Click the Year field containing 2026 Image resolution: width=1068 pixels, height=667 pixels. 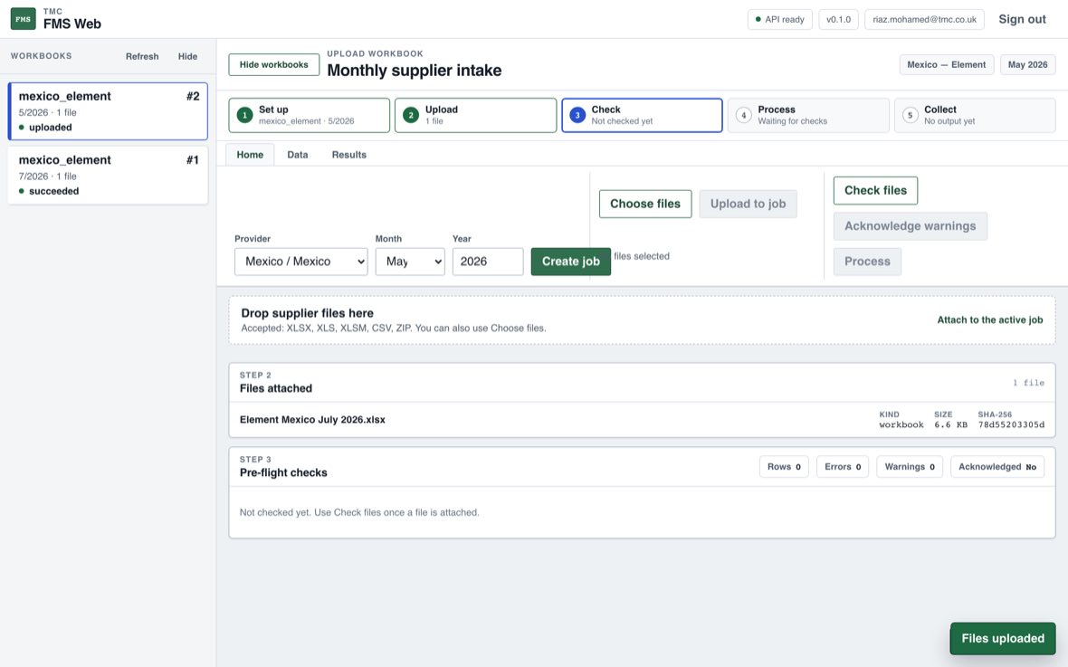[x=488, y=262]
